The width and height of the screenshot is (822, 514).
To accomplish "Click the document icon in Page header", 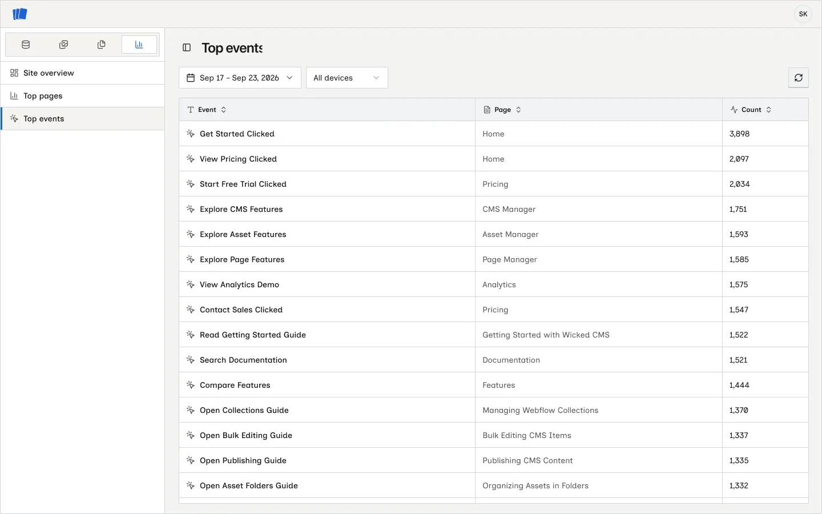I will point(487,110).
